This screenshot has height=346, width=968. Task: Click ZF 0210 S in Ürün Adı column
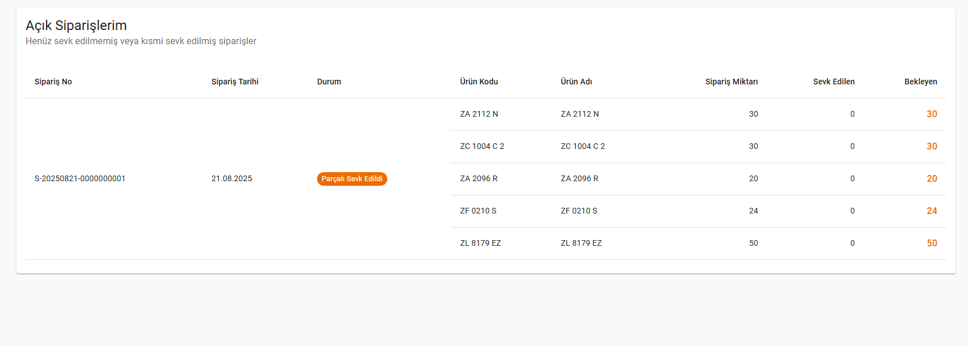[x=578, y=211]
